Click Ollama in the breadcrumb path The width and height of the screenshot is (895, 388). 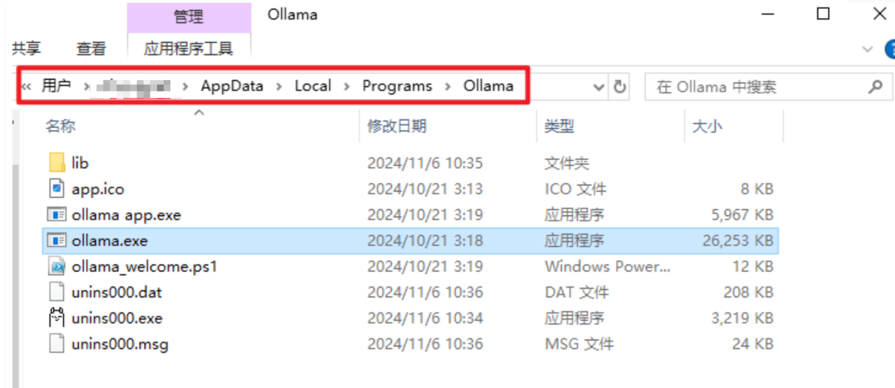pyautogui.click(x=488, y=86)
